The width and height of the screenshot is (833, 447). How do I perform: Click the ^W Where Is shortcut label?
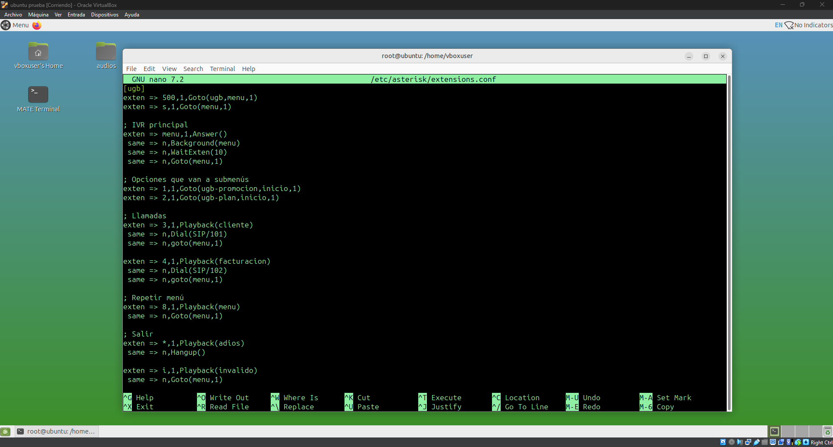point(295,398)
